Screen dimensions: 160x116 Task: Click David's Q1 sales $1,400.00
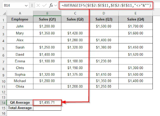47,54
